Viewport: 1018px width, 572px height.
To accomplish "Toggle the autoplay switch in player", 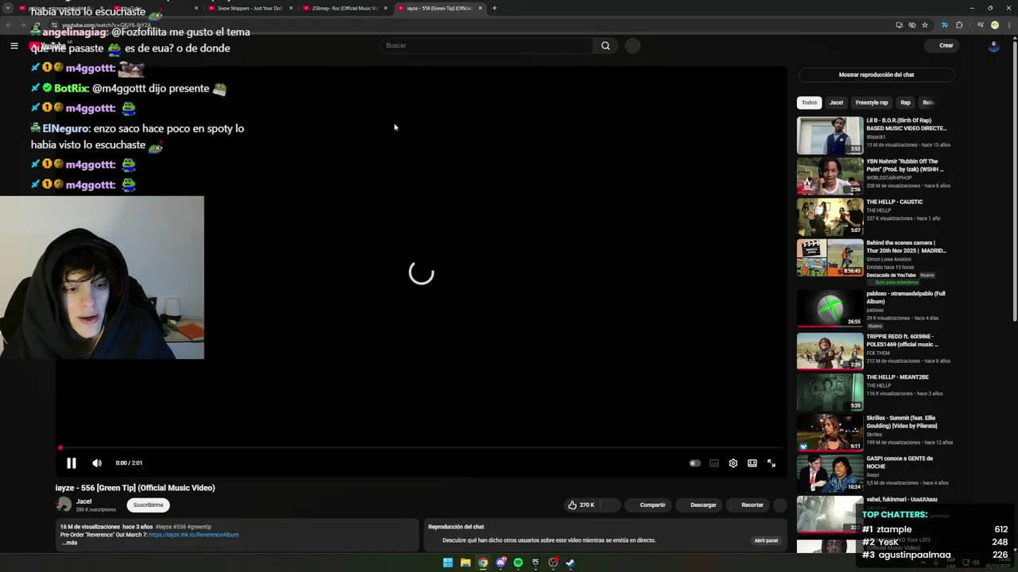I will (x=694, y=463).
